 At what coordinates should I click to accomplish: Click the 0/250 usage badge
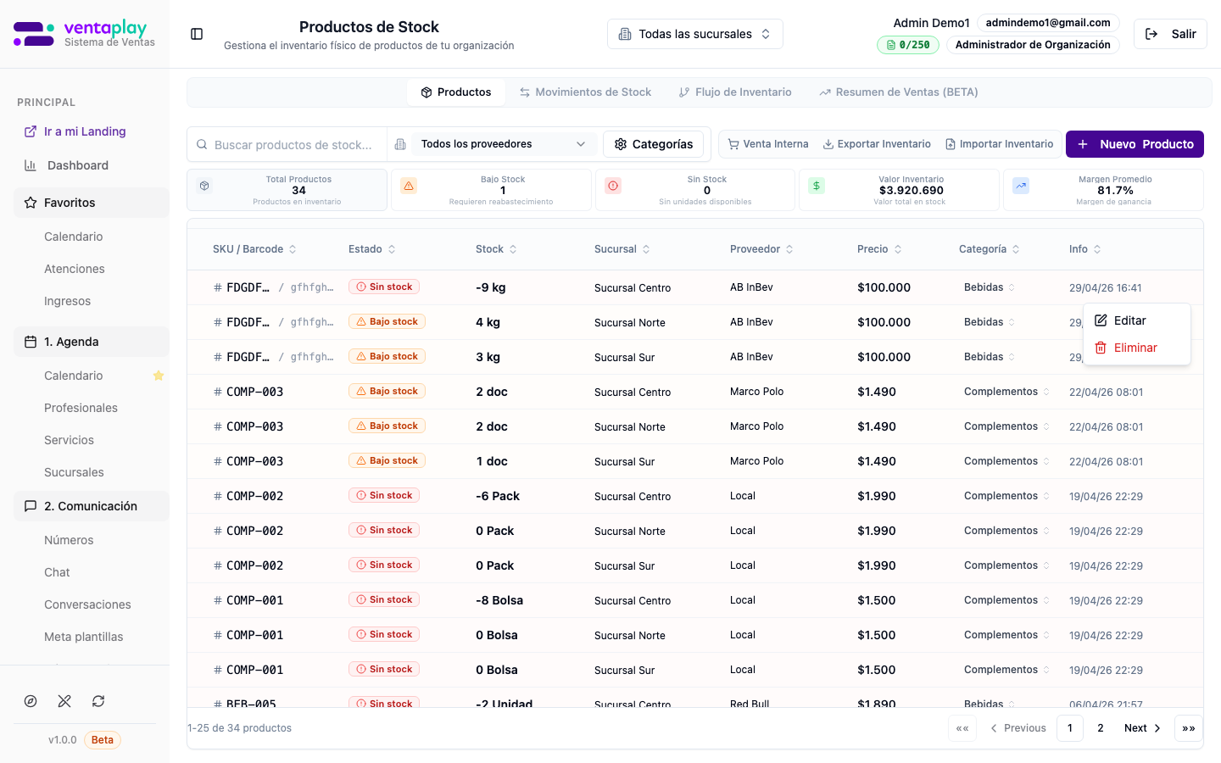(x=908, y=45)
